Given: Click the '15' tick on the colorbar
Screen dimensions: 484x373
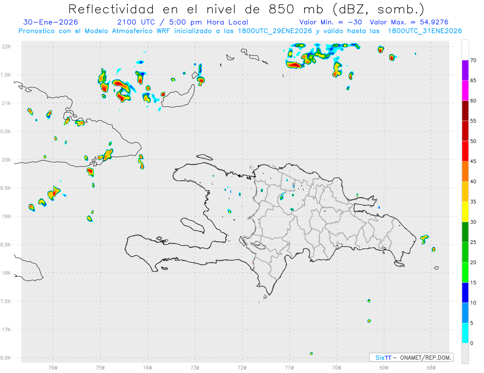Looking at the screenshot, I should tap(474, 282).
